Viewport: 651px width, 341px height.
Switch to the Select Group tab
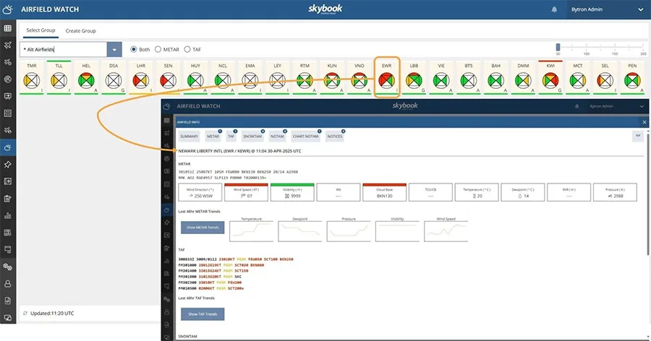41,30
